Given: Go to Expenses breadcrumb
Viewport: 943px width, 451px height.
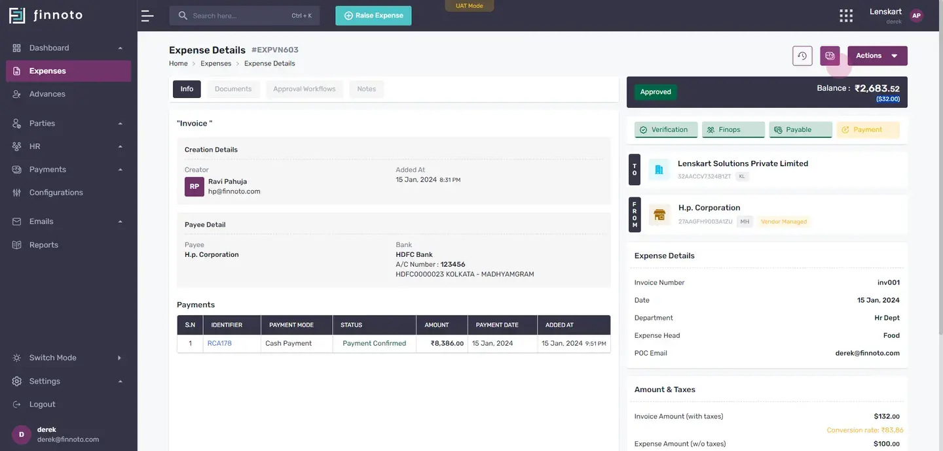Looking at the screenshot, I should pos(216,63).
